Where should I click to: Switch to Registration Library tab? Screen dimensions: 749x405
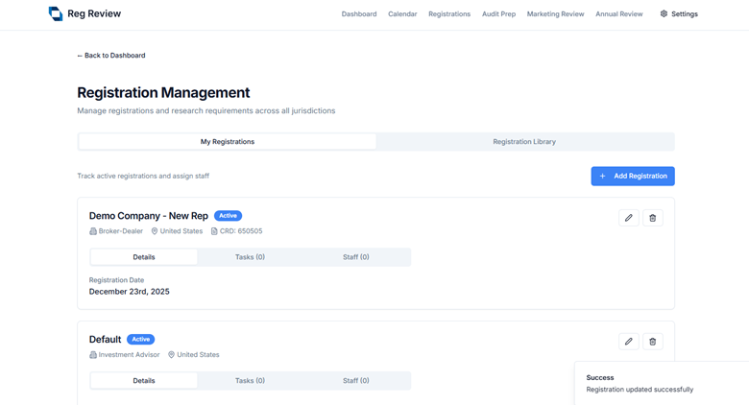524,142
